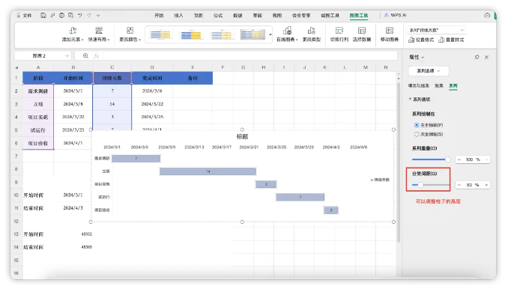
Task: Open the 填充与线条 tab in properties panel
Action: click(x=419, y=85)
